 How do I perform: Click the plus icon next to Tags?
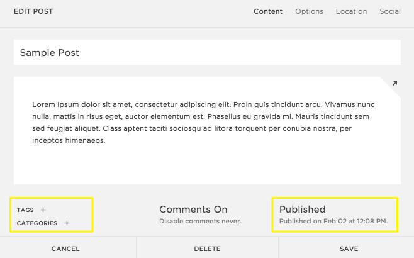click(x=43, y=210)
